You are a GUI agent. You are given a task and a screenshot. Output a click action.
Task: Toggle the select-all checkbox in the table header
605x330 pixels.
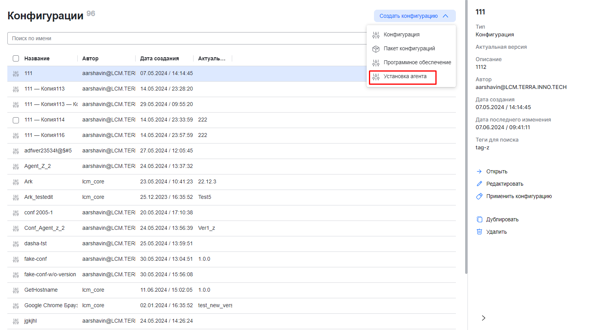[16, 58]
